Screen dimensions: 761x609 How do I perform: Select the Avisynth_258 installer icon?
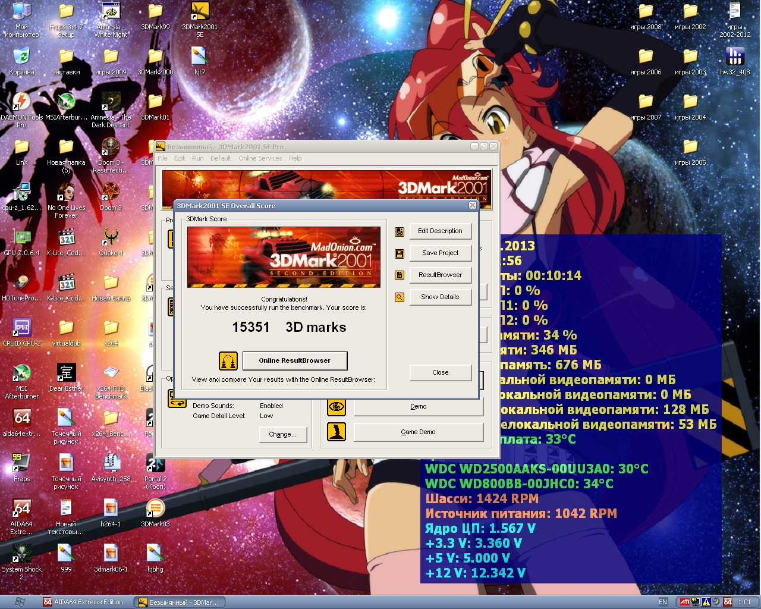click(x=111, y=469)
